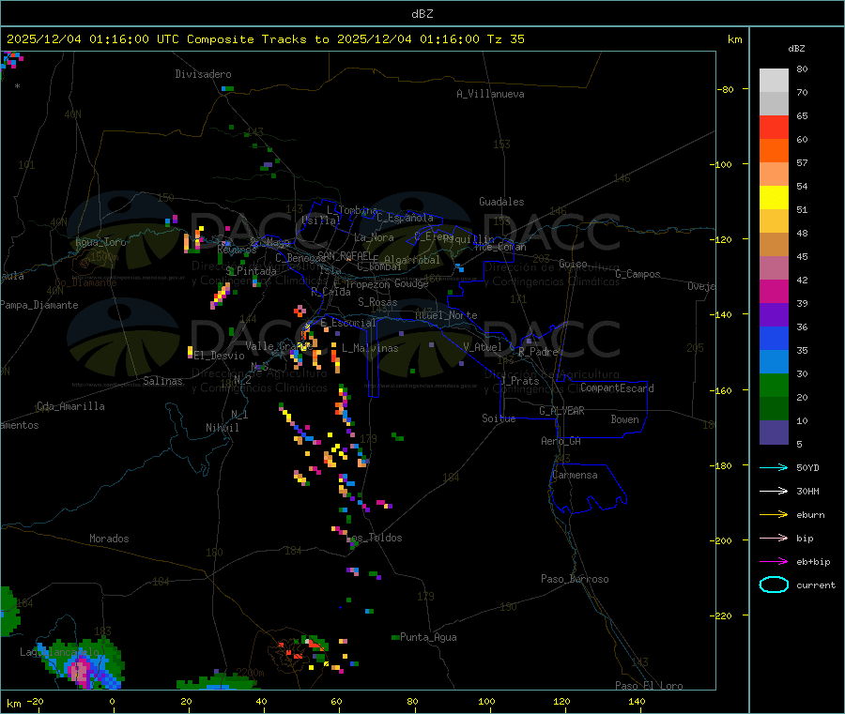845x714 pixels.
Task: Click the Paso_Barroso label
Action: pyautogui.click(x=575, y=579)
